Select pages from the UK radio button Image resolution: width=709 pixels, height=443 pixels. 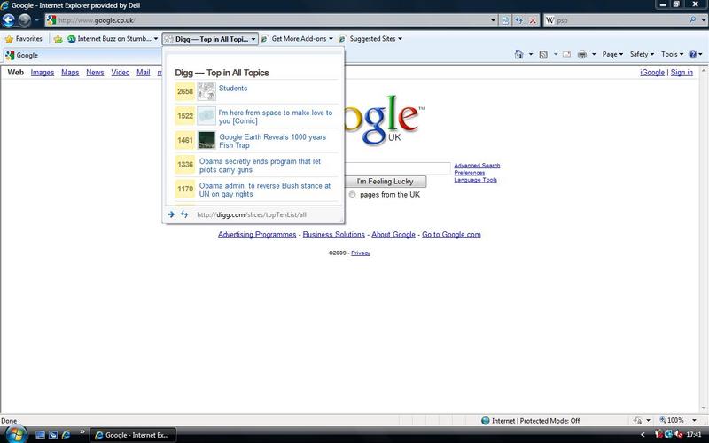(352, 195)
